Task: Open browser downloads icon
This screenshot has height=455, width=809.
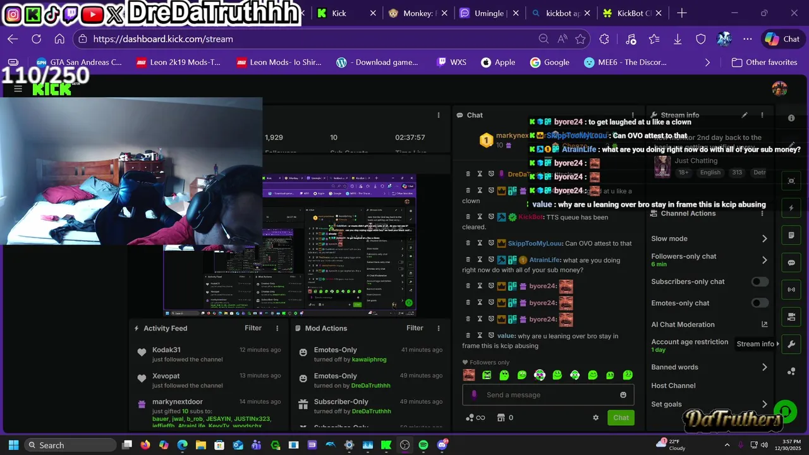Action: 678,39
